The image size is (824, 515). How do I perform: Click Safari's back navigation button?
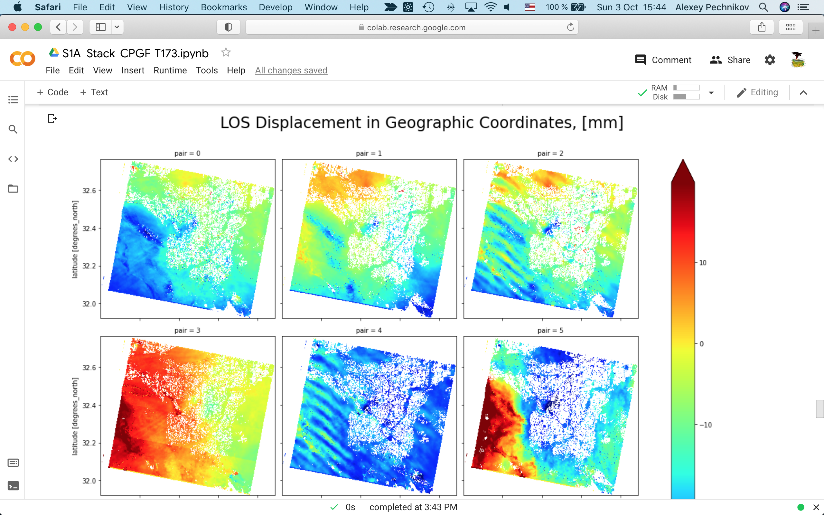[58, 27]
